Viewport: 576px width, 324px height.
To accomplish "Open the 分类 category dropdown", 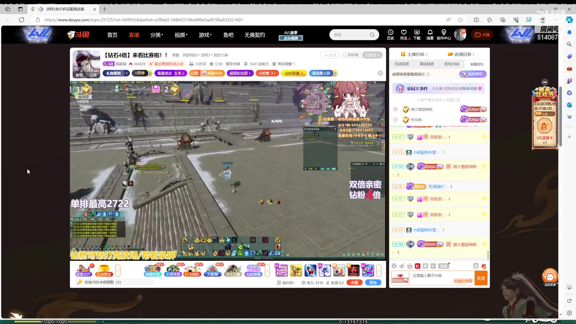I will coord(157,35).
